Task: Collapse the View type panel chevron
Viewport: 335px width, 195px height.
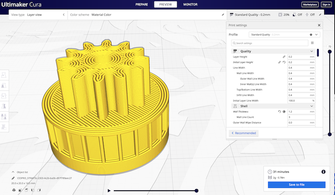Action: point(63,15)
